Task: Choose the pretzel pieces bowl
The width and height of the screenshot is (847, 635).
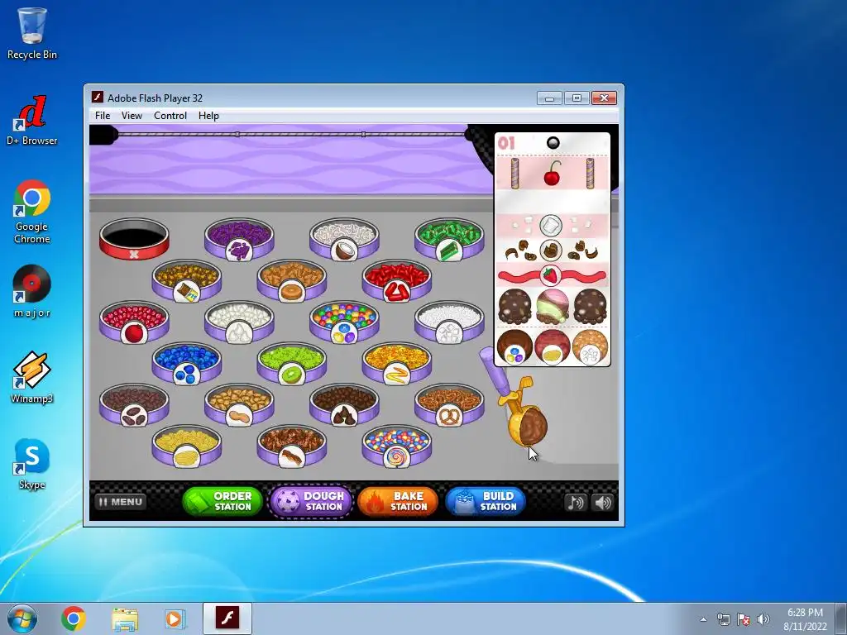Action: (x=449, y=404)
